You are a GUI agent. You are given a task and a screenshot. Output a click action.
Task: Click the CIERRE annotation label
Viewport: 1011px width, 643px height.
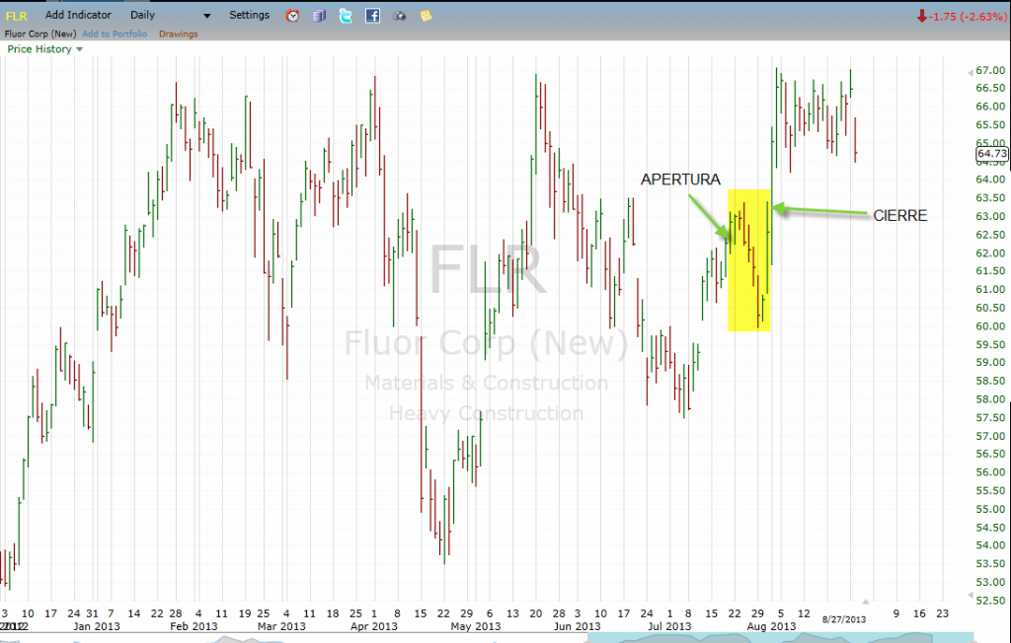(899, 216)
